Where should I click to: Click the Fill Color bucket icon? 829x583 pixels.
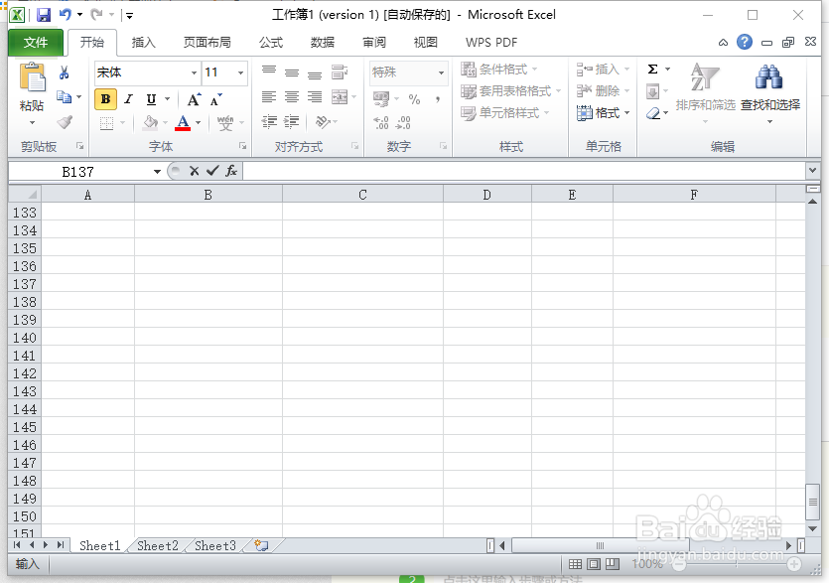[149, 121]
